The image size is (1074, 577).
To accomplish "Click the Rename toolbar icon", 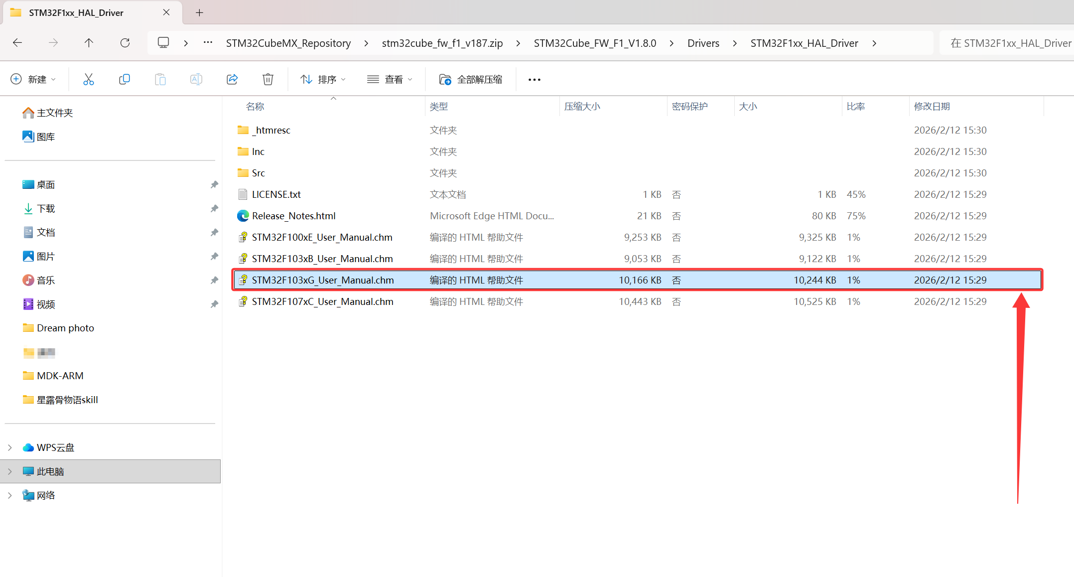I will [x=196, y=79].
